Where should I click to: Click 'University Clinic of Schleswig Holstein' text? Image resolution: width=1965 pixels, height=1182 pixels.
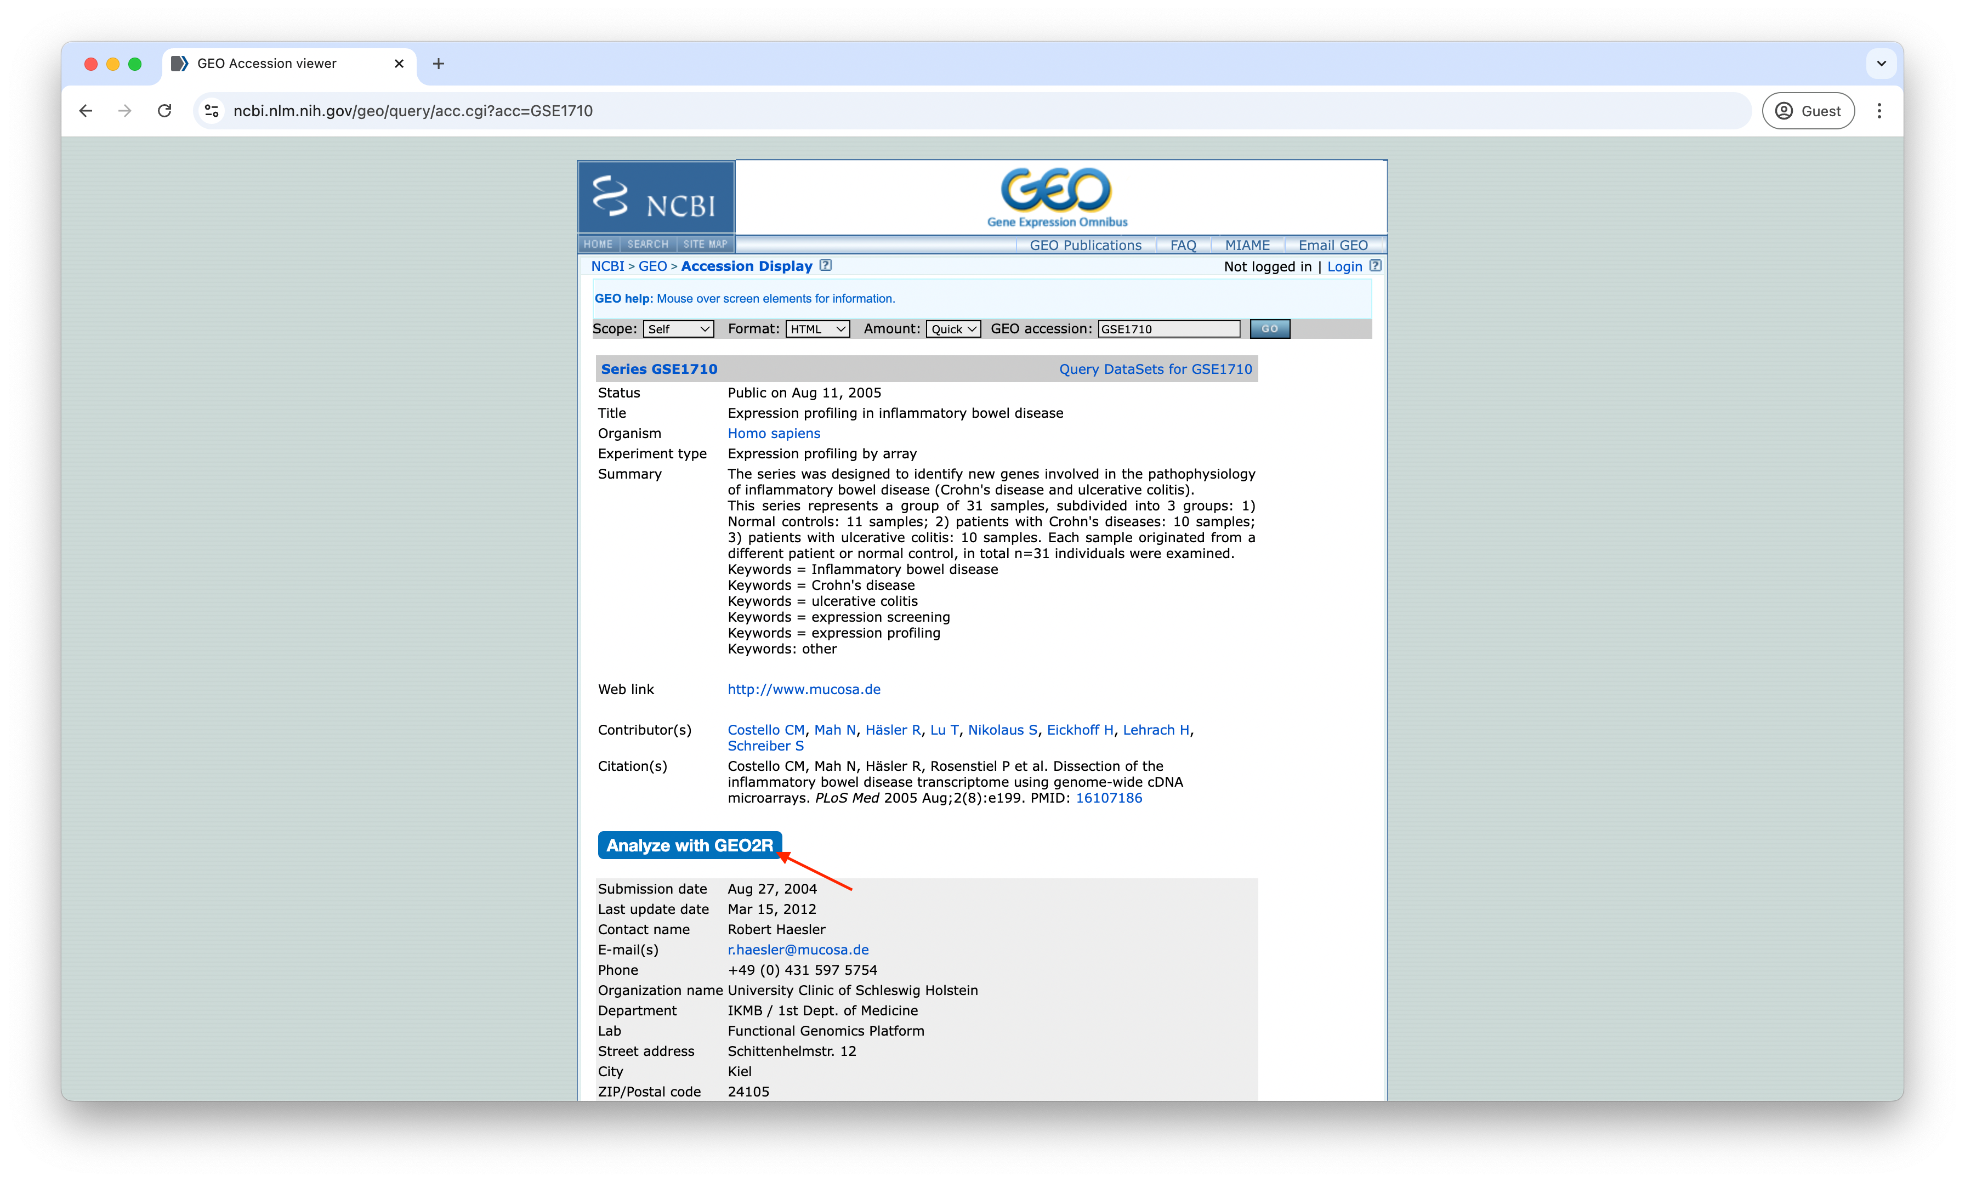point(852,990)
